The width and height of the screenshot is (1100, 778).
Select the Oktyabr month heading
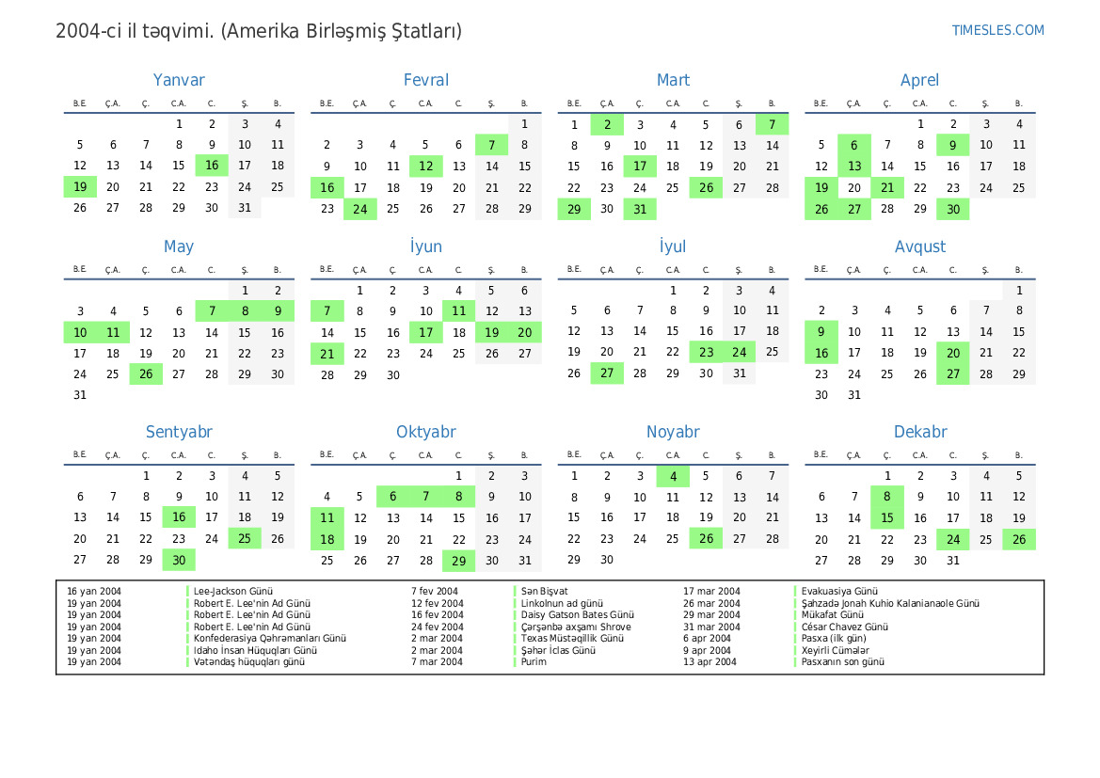426,433
